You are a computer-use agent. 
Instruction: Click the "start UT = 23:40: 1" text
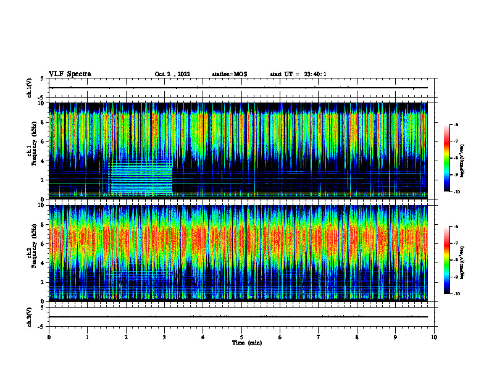[298, 74]
